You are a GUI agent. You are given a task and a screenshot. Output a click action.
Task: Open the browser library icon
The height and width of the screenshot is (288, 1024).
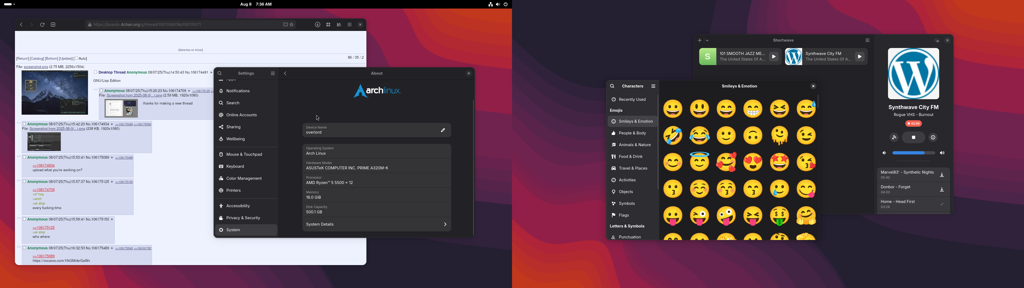point(339,25)
